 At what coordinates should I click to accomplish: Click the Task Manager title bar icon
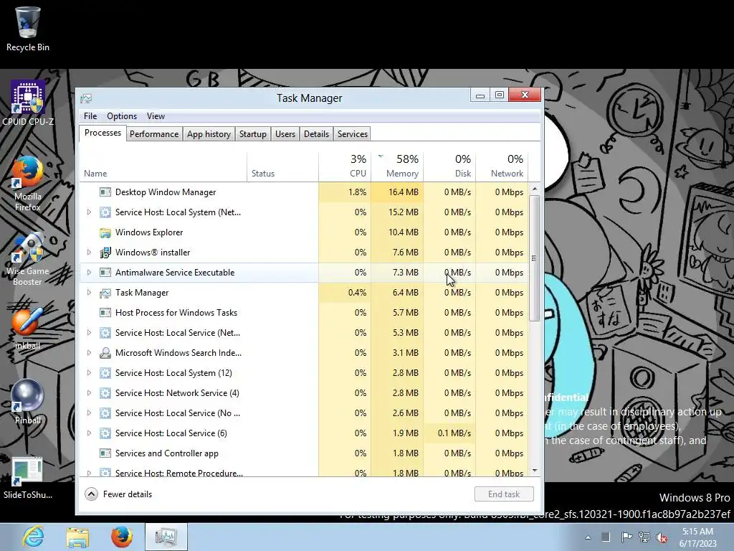tap(86, 98)
